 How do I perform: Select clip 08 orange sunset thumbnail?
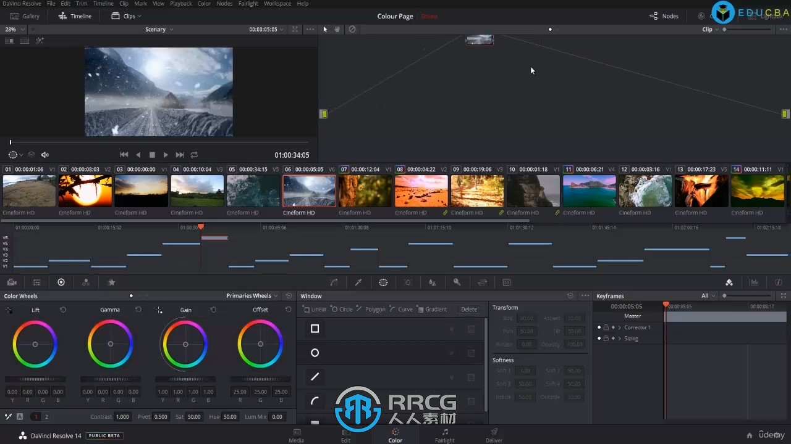(x=421, y=191)
